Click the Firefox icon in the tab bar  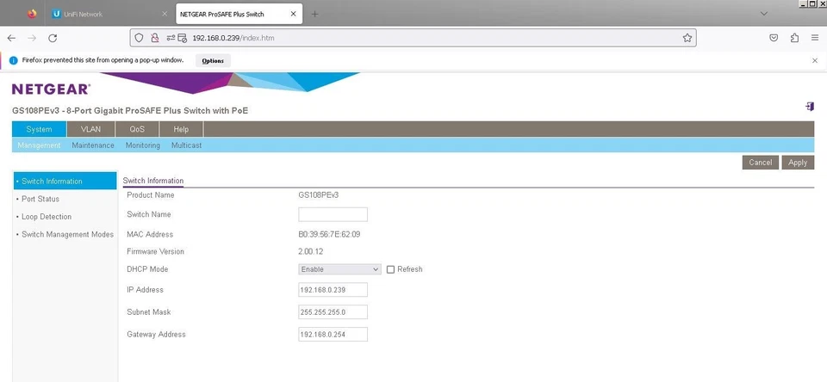pos(32,15)
